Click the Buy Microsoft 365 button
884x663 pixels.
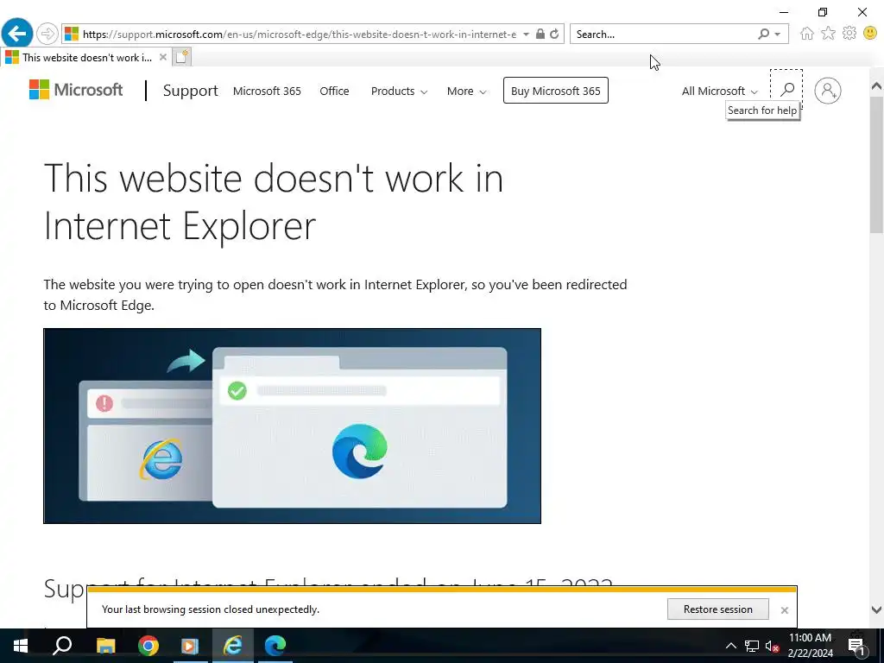click(x=556, y=91)
